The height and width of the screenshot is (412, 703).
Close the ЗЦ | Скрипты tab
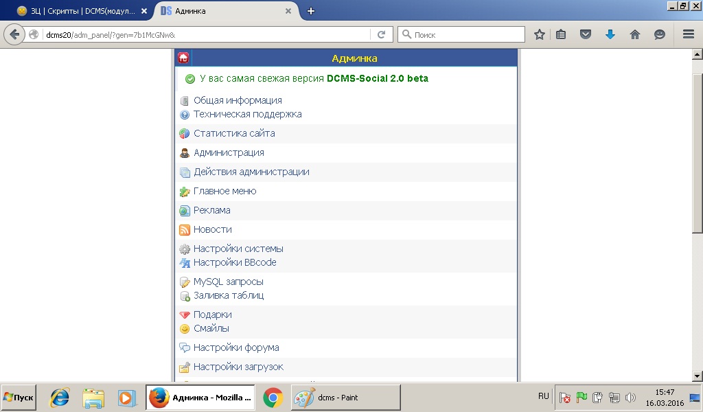click(144, 11)
